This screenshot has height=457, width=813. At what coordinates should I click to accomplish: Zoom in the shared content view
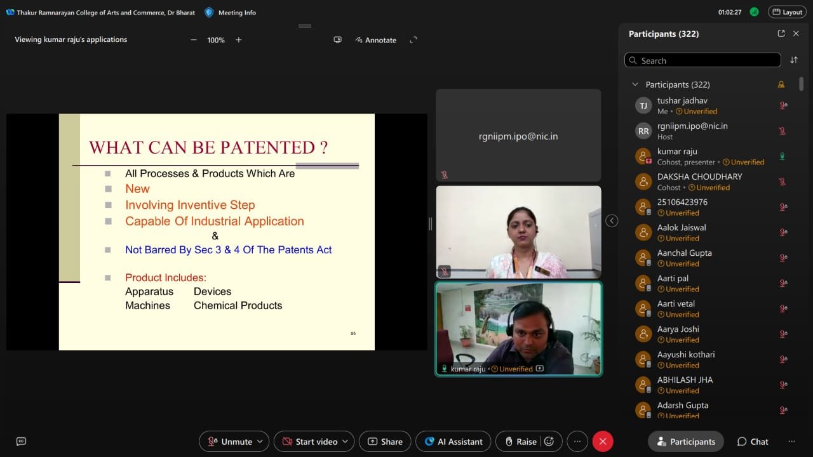point(239,40)
